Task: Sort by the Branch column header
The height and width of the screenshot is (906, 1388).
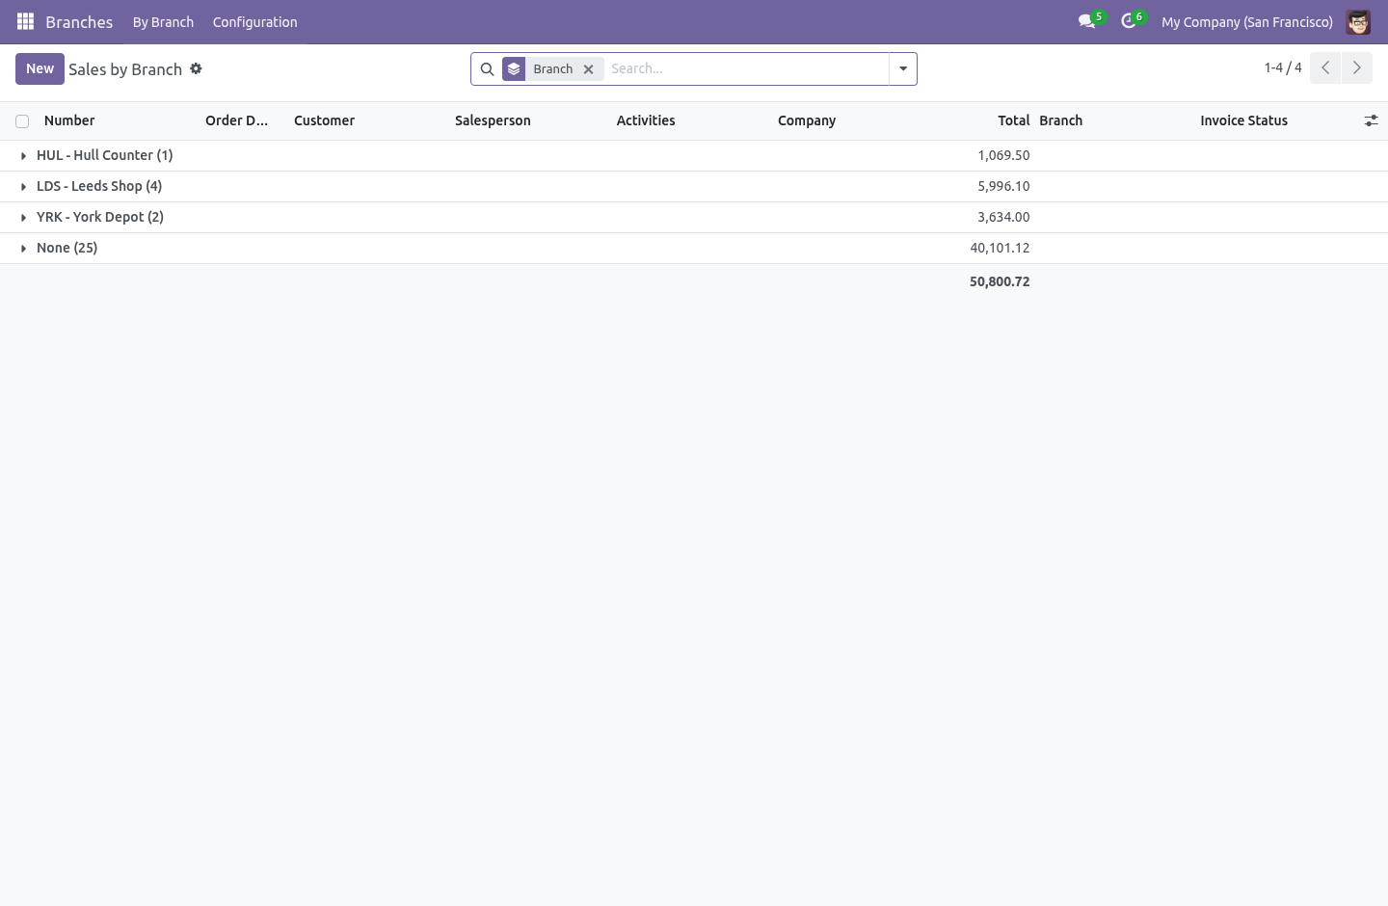Action: click(1060, 120)
